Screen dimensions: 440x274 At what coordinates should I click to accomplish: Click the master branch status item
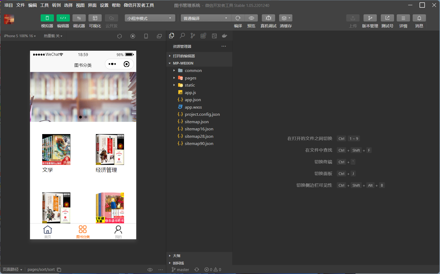click(x=180, y=269)
